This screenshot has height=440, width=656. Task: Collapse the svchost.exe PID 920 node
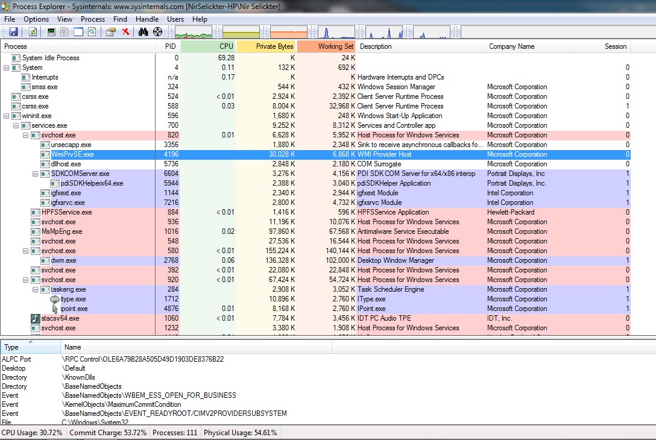[25, 280]
